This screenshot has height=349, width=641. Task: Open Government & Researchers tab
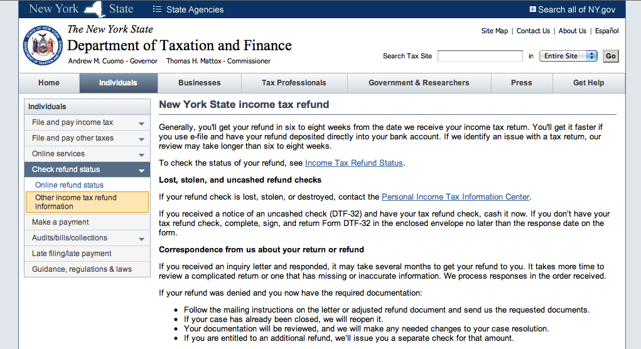point(419,83)
